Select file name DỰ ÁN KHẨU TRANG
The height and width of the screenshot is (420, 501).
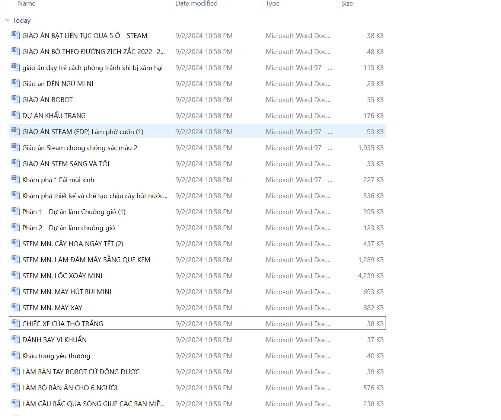(54, 116)
